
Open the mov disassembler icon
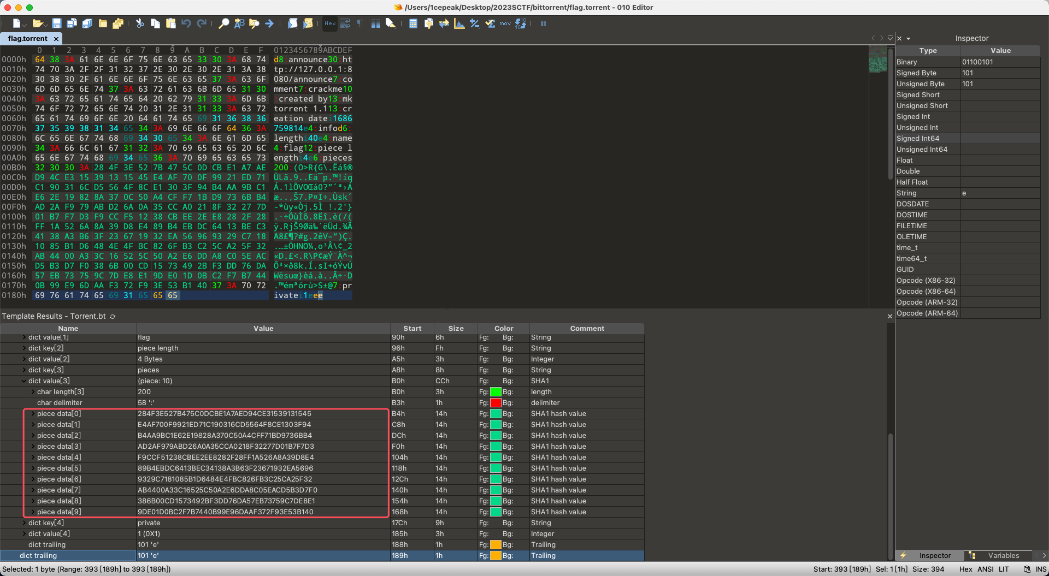coord(505,23)
